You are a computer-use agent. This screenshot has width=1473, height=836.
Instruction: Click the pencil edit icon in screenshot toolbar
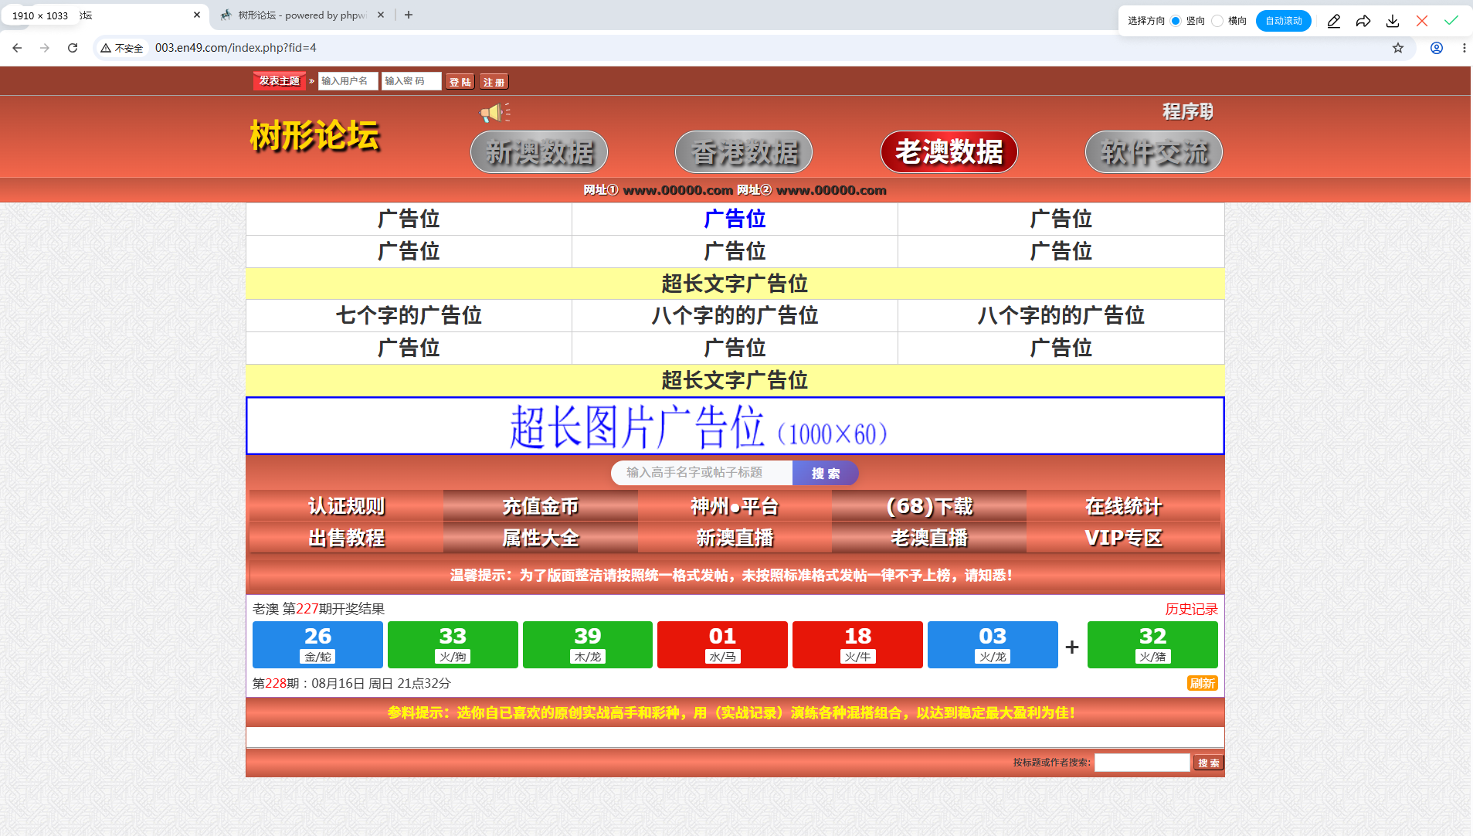pos(1334,21)
